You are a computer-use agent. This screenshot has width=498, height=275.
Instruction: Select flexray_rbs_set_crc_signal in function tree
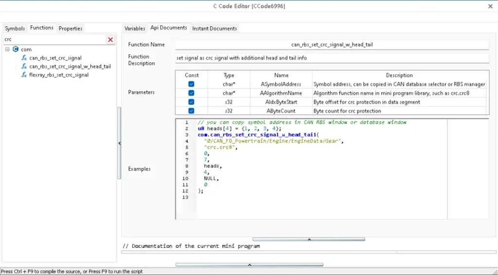(59, 75)
